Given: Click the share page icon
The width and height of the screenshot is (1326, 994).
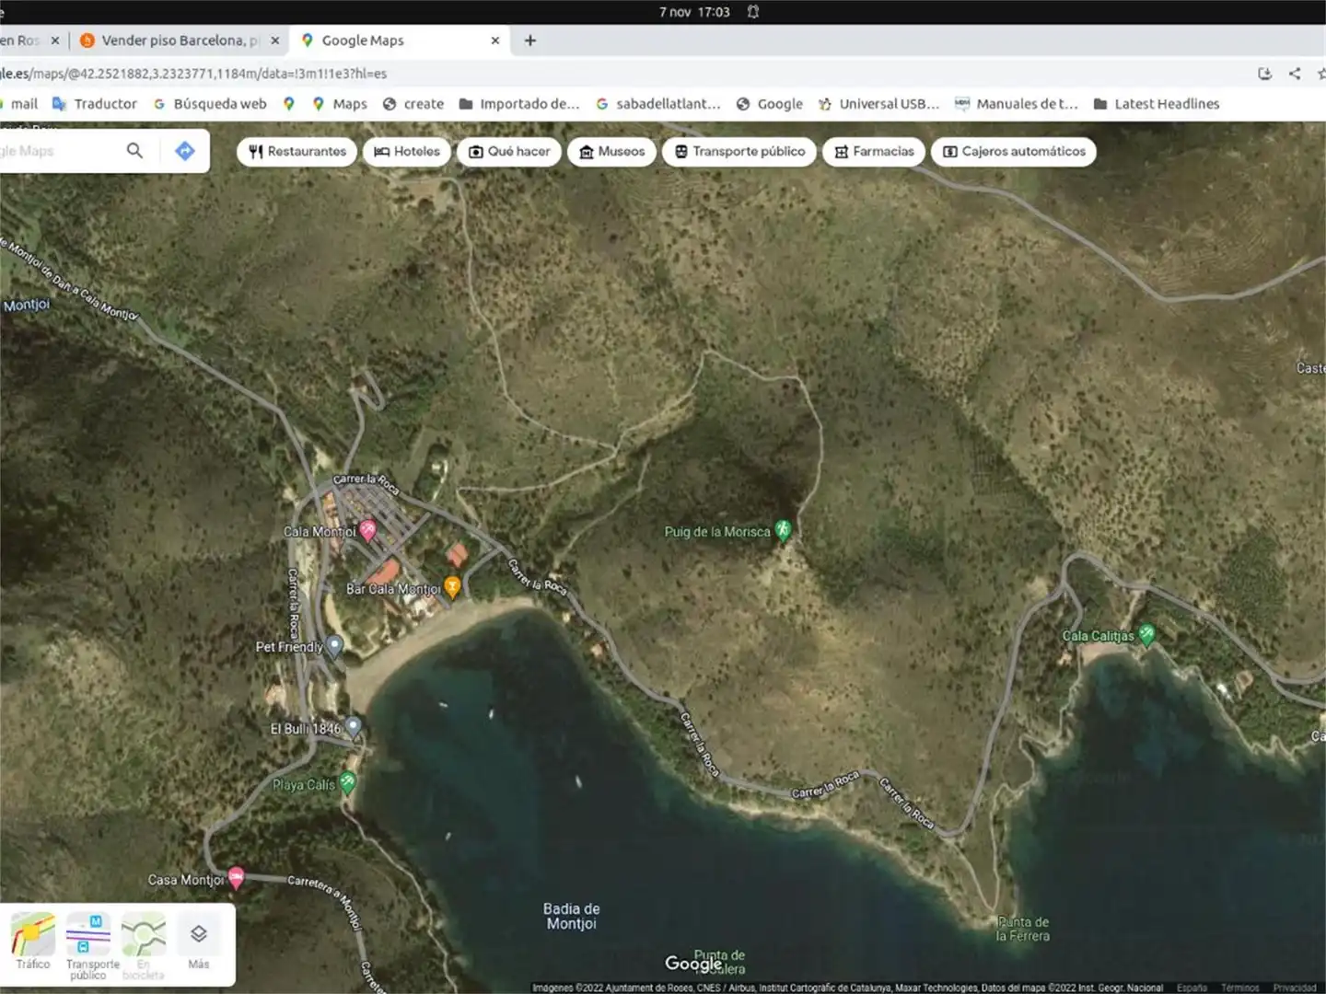Looking at the screenshot, I should [1295, 74].
